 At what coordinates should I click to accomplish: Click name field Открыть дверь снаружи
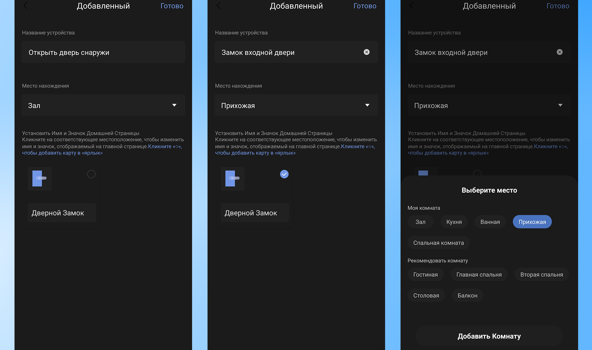(103, 52)
